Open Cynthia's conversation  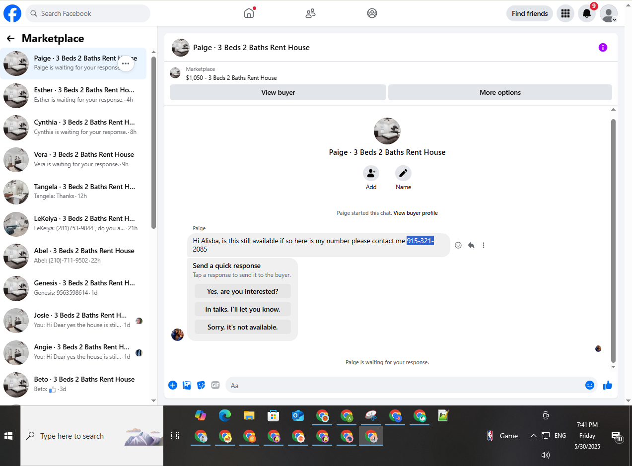coord(73,128)
